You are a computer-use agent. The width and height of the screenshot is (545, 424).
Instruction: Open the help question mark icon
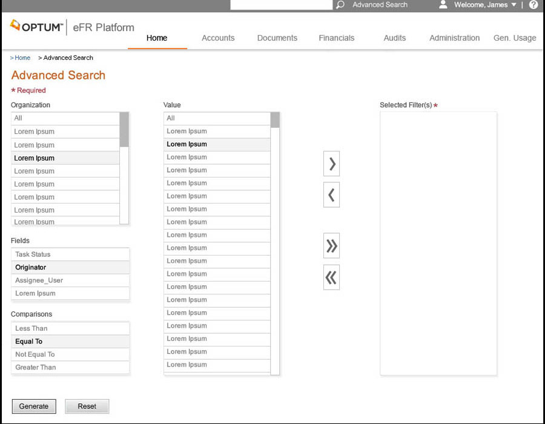pyautogui.click(x=533, y=5)
